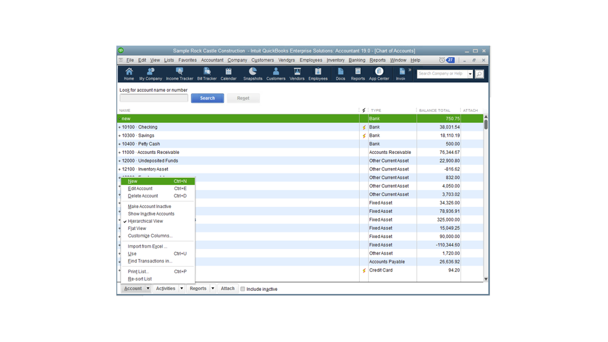Switch to Flat View
The image size is (608, 342).
pyautogui.click(x=138, y=228)
